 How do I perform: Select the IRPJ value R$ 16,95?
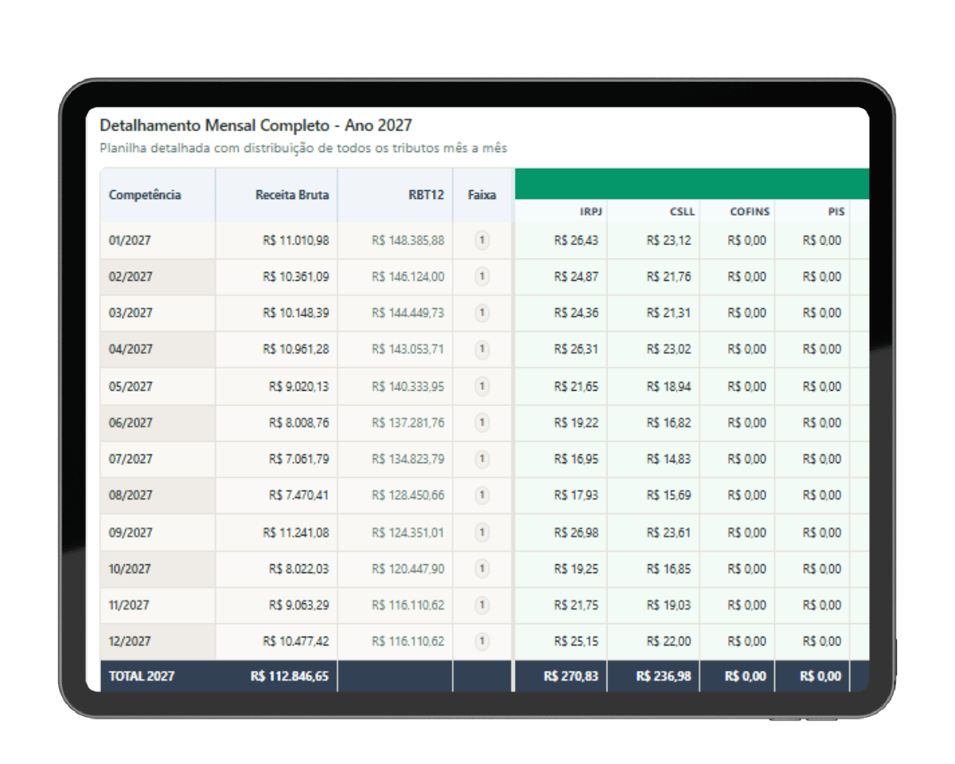pyautogui.click(x=577, y=459)
